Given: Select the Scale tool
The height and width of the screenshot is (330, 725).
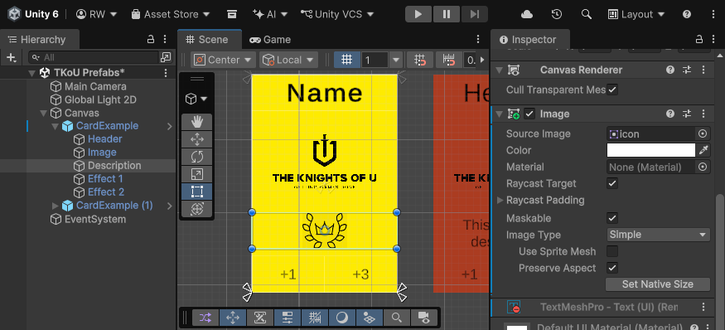Looking at the screenshot, I should click(x=197, y=174).
